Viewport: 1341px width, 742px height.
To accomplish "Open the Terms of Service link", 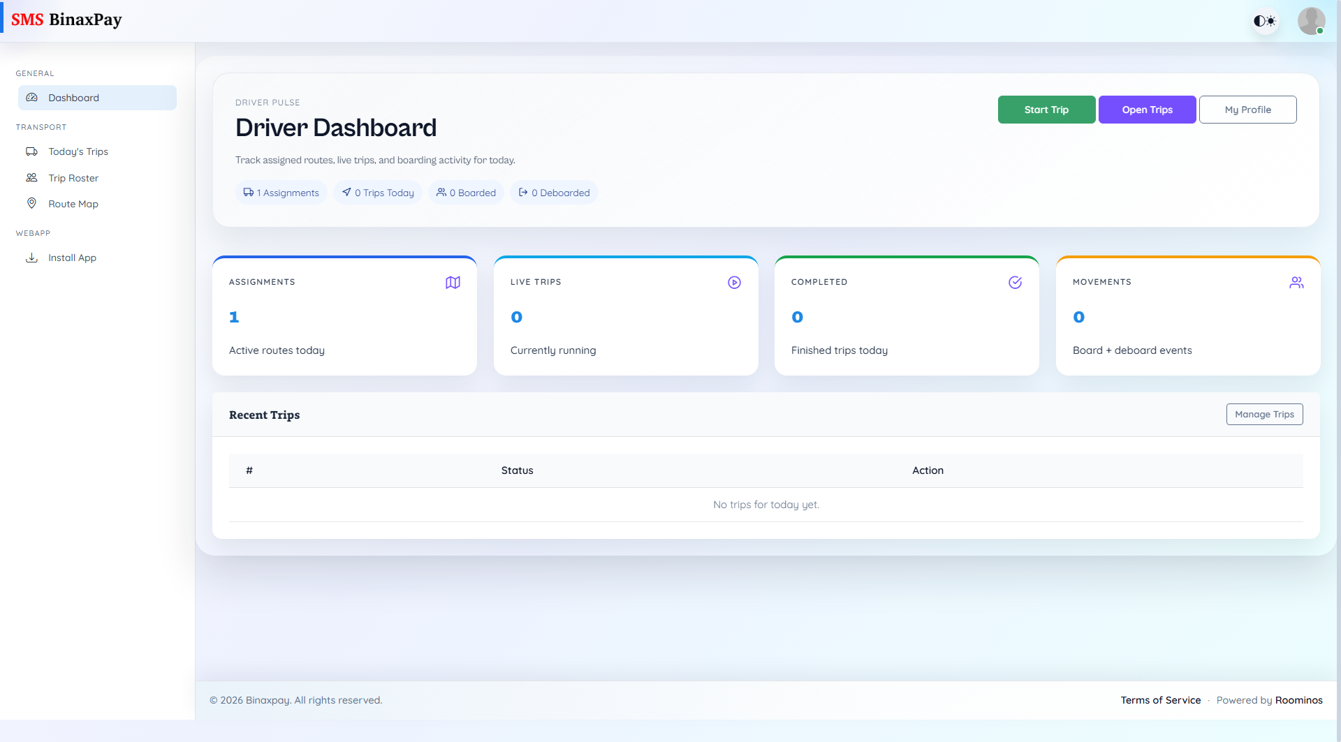I will pos(1160,700).
